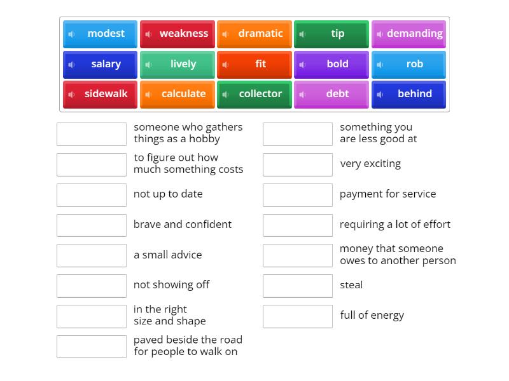Play sound for the sidewalk tile
Screen dimensions: 509x381
pos(71,95)
